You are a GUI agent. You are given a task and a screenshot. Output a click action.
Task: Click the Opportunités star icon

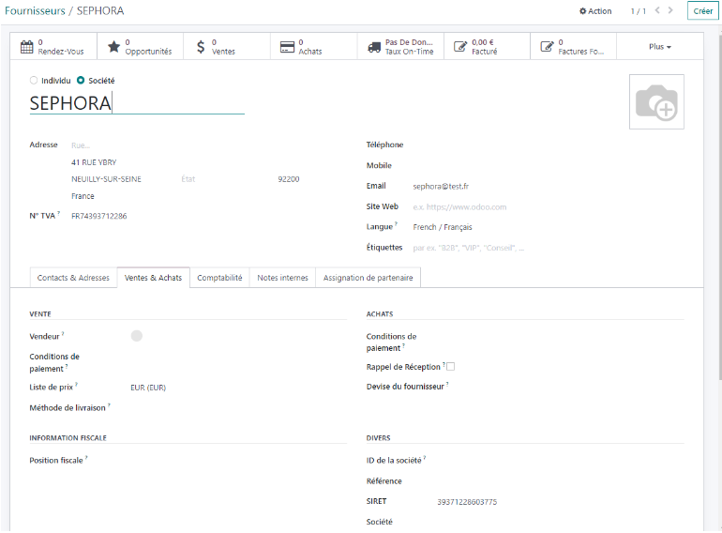click(113, 47)
